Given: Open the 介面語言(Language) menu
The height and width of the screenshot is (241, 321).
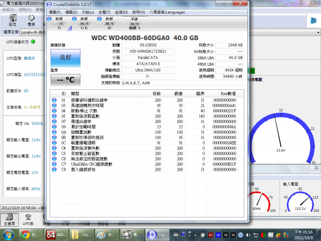Looking at the screenshot, I should pyautogui.click(x=167, y=12).
